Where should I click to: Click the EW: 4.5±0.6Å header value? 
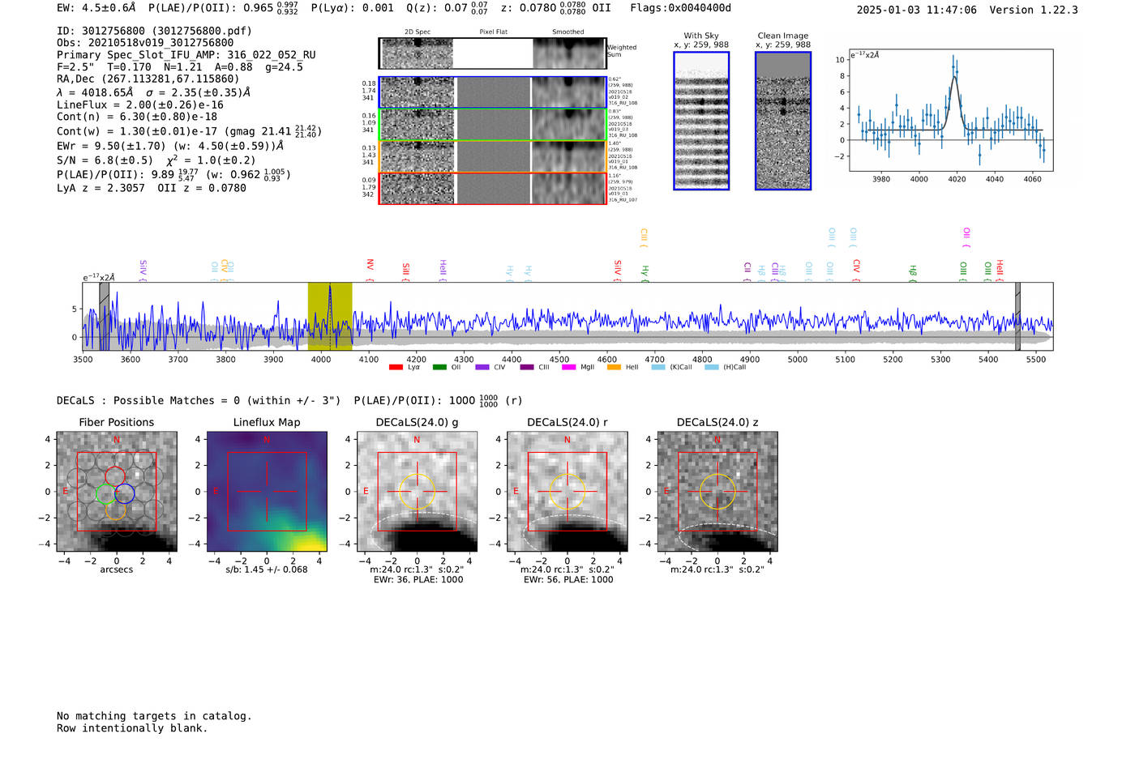click(96, 8)
